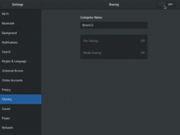The height and width of the screenshot is (135, 180).
Task: Open the Network panel
Action: 21,128
